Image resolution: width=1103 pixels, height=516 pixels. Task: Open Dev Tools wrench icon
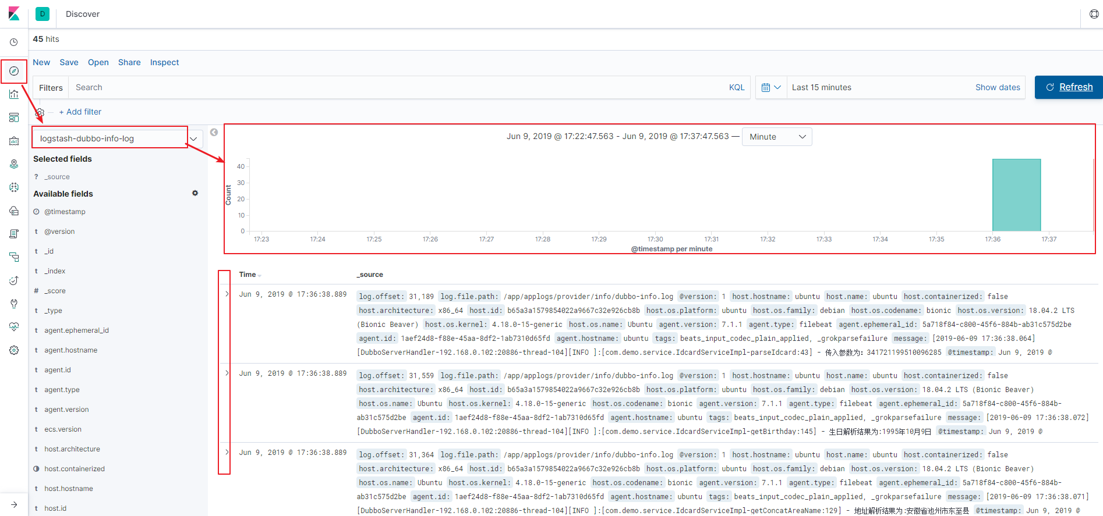point(14,304)
